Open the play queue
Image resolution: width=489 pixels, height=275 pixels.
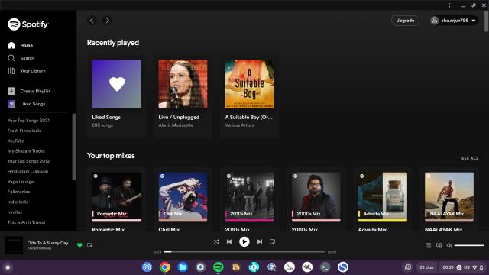(x=429, y=245)
